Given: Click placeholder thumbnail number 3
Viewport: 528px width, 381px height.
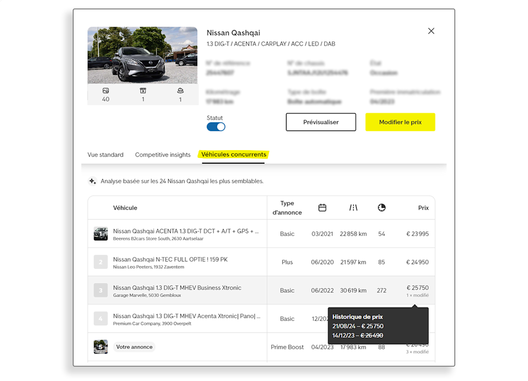Looking at the screenshot, I should 101,290.
